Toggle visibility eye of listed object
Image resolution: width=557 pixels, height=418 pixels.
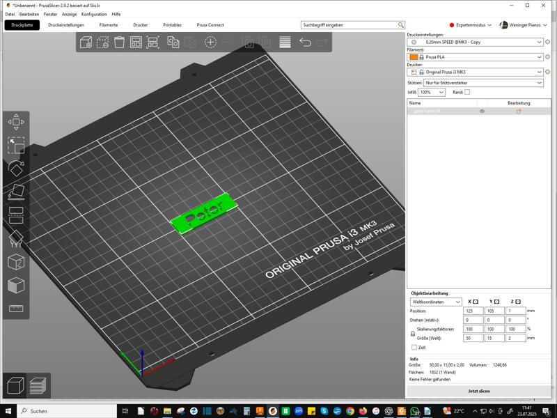[x=482, y=111]
